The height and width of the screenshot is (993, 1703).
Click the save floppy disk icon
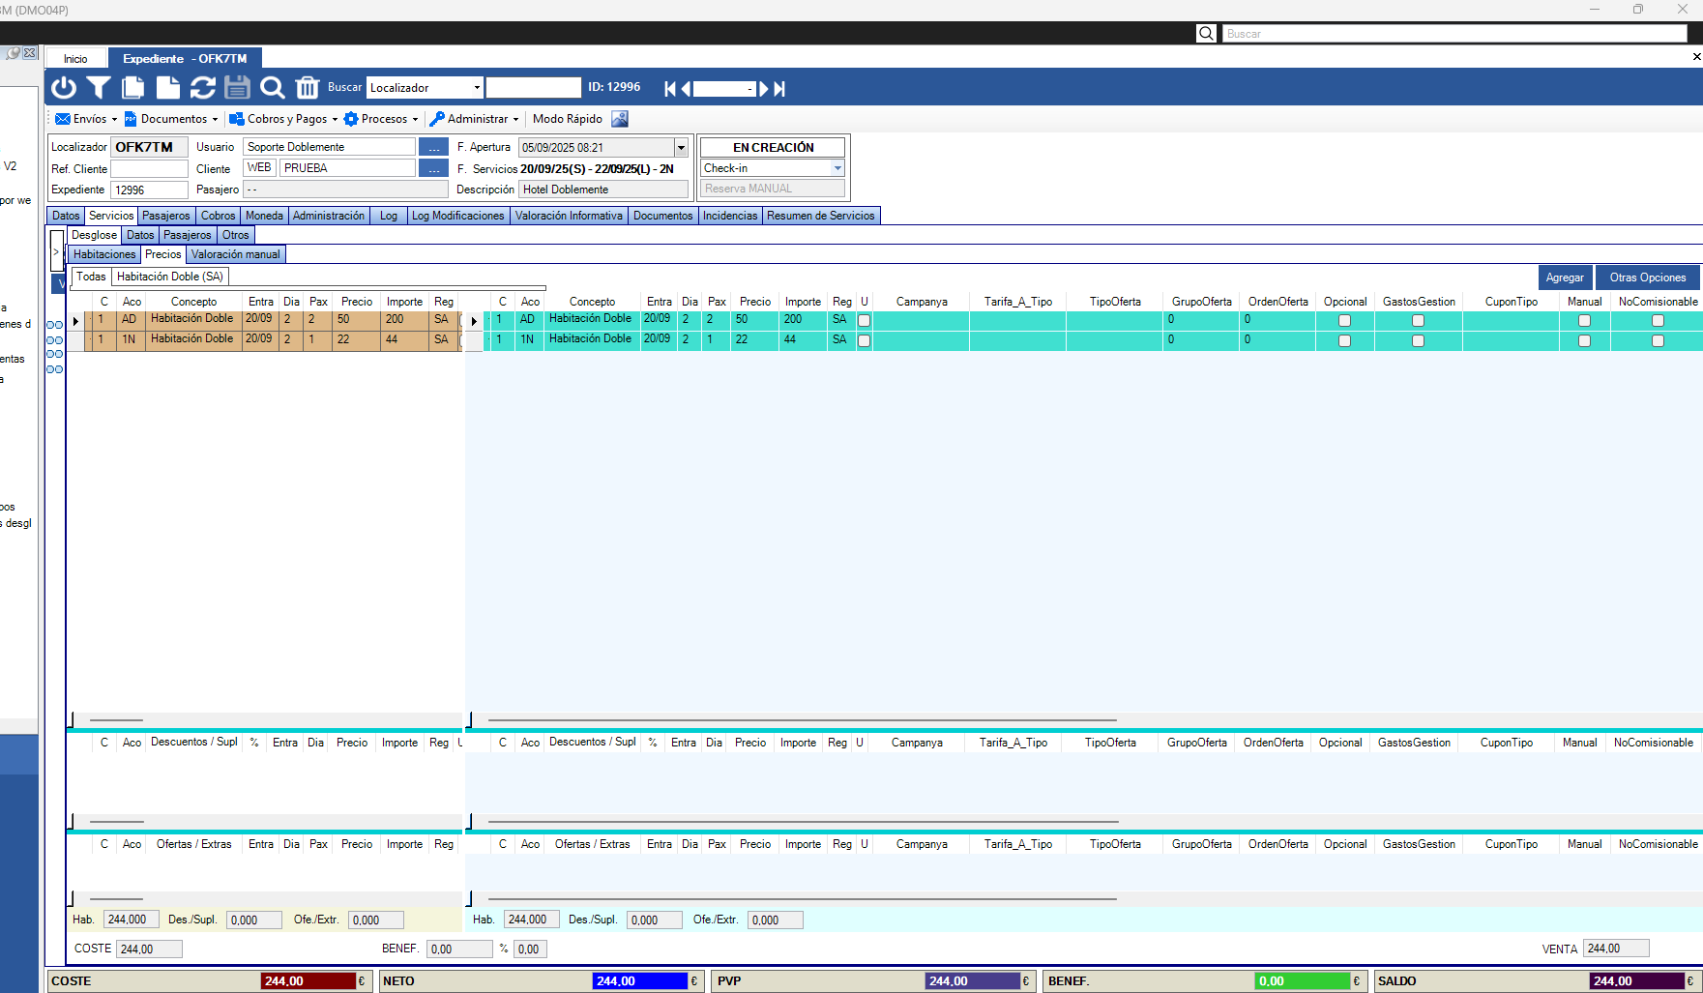238,88
